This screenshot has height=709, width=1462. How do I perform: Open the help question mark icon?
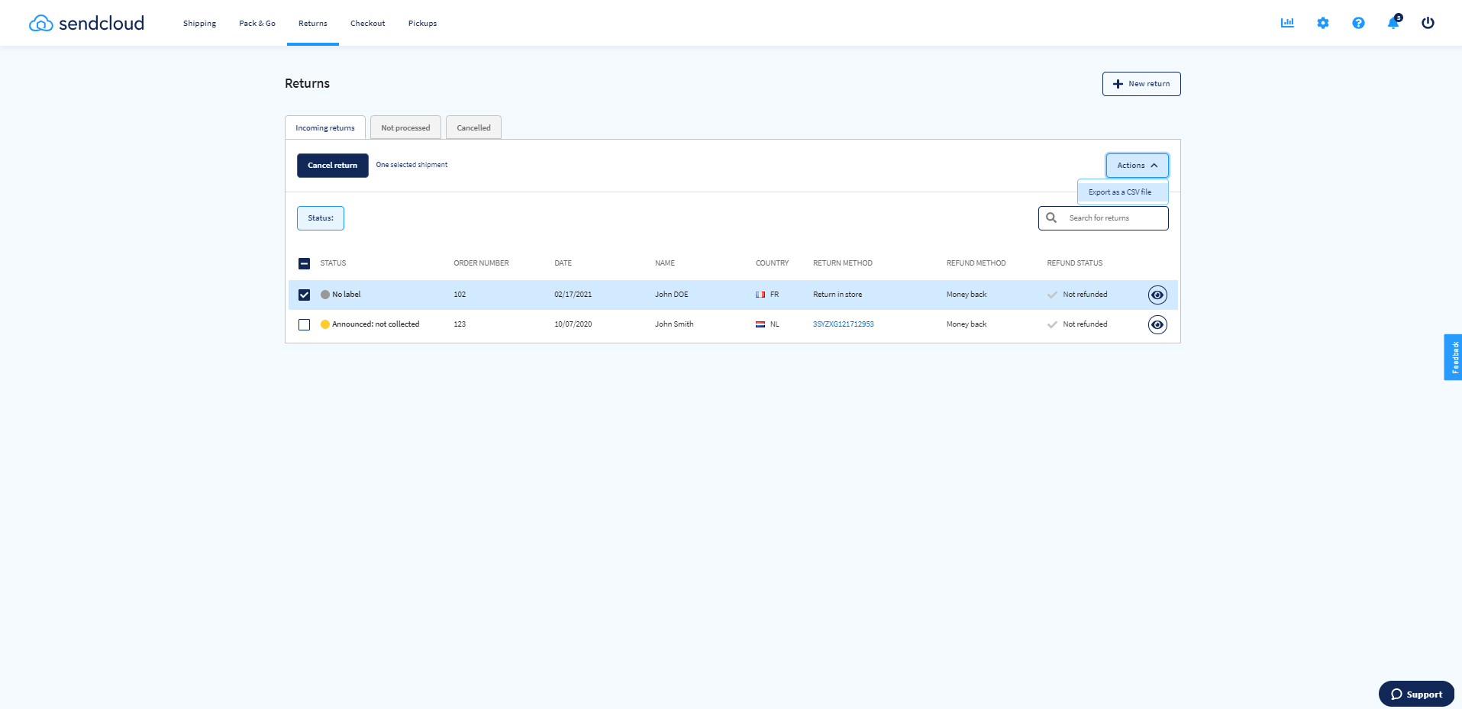click(x=1358, y=23)
